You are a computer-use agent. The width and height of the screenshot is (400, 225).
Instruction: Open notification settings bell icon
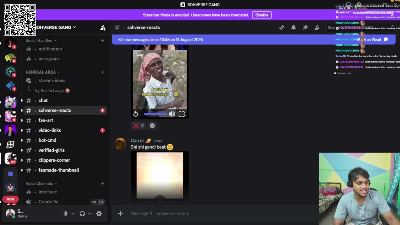coord(293,27)
